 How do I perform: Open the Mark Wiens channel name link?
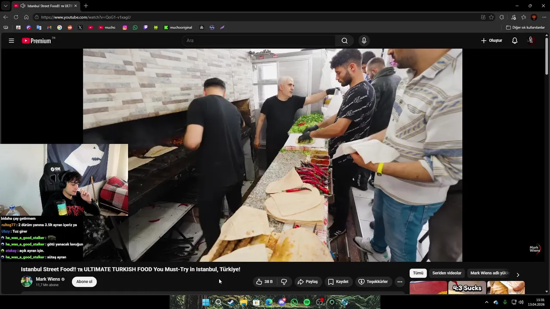(48, 279)
